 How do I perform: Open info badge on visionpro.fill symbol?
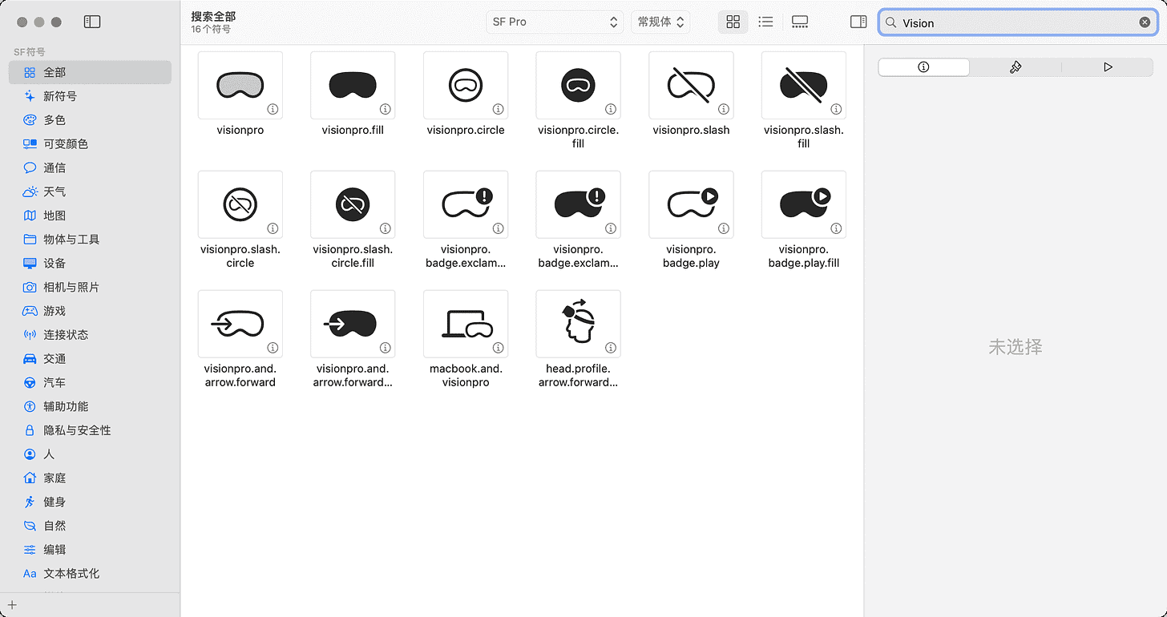pyautogui.click(x=386, y=109)
